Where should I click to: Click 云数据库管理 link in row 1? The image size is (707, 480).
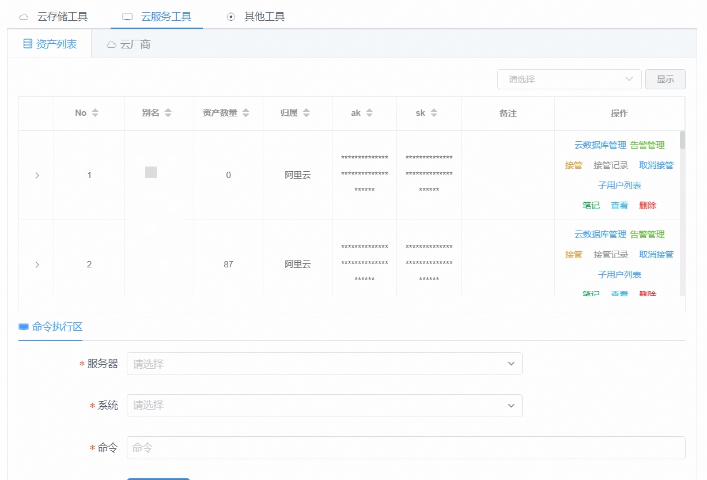(600, 145)
